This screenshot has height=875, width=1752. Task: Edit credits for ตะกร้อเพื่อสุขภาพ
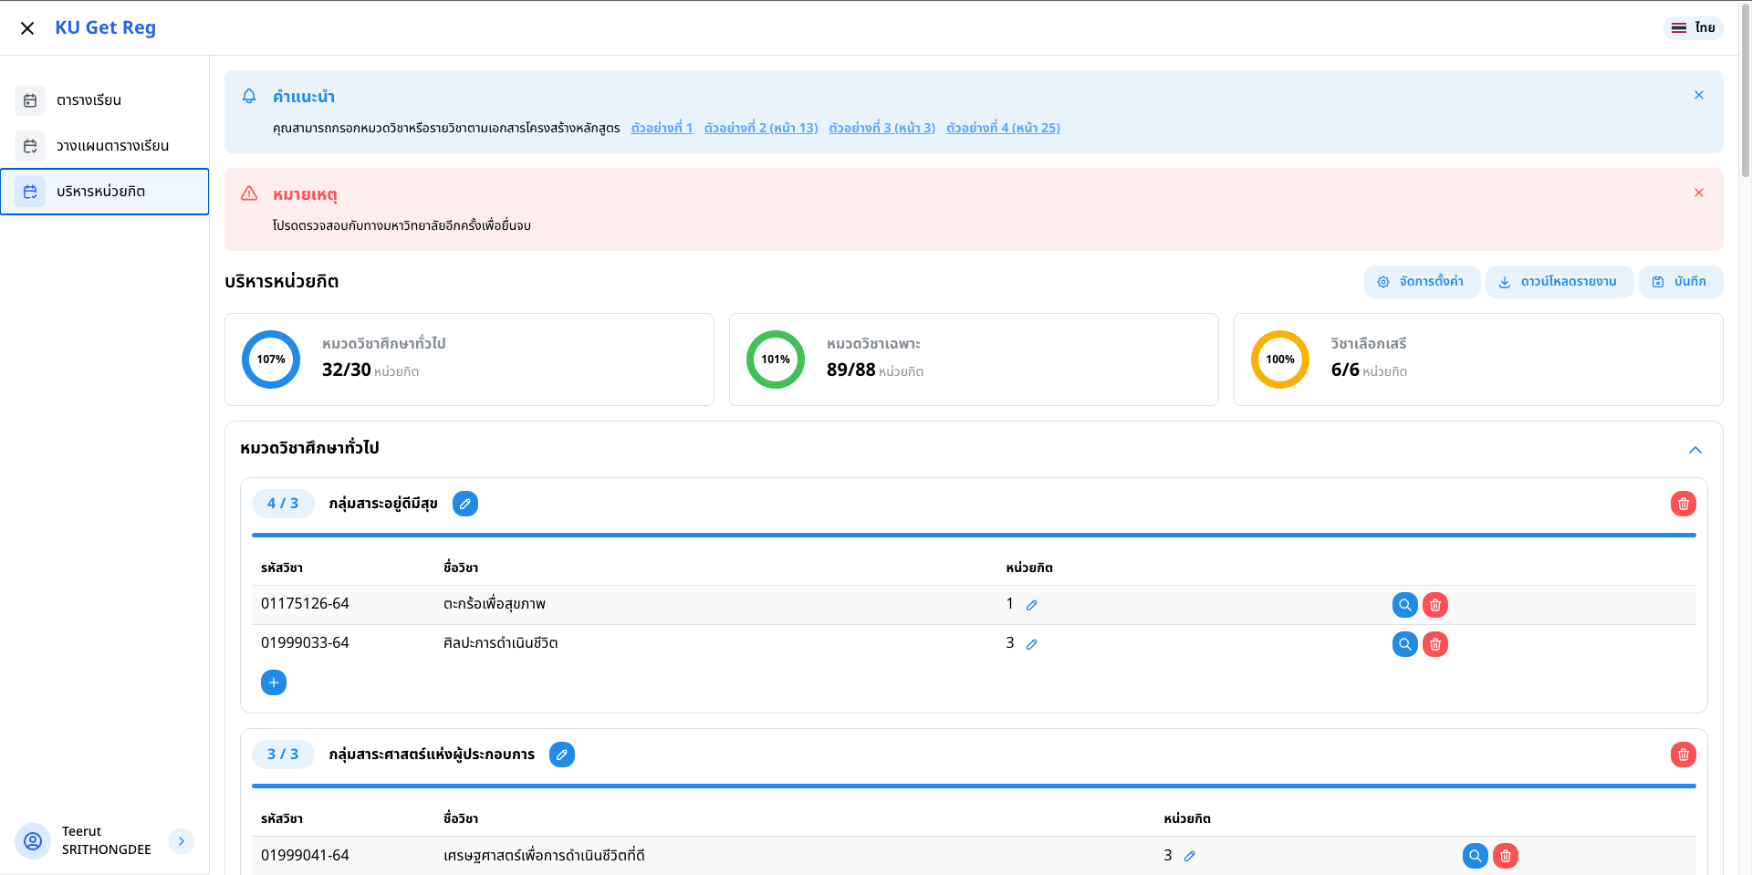click(1031, 605)
